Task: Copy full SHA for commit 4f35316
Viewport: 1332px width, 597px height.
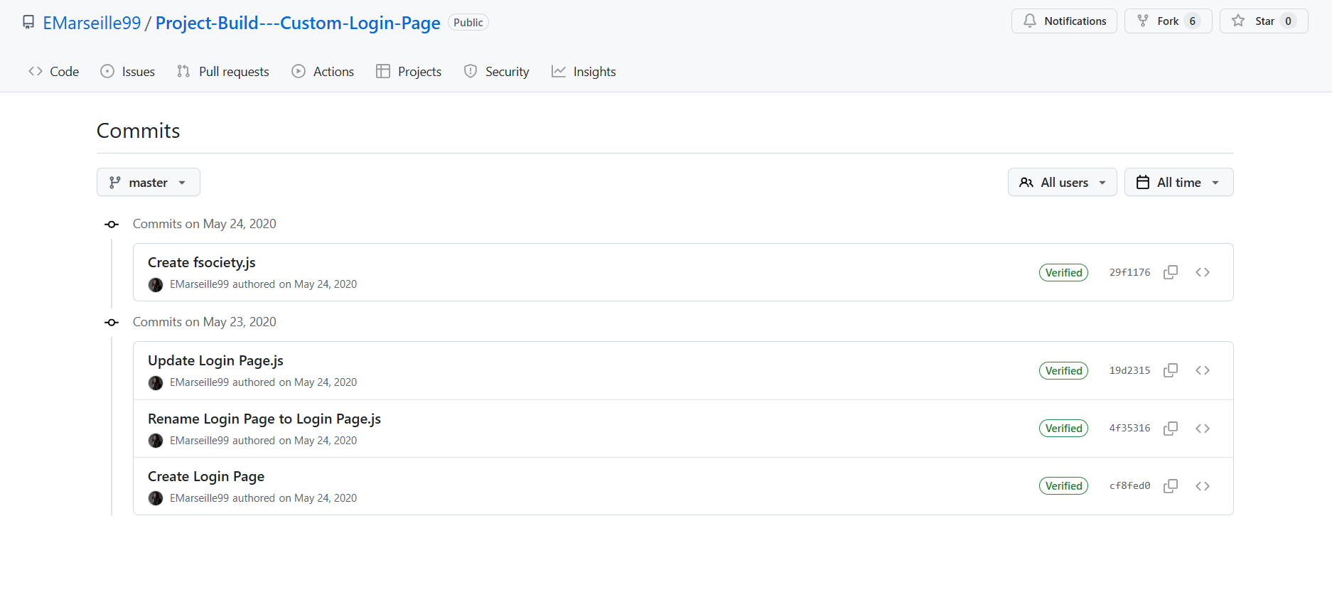Action: [x=1170, y=429]
